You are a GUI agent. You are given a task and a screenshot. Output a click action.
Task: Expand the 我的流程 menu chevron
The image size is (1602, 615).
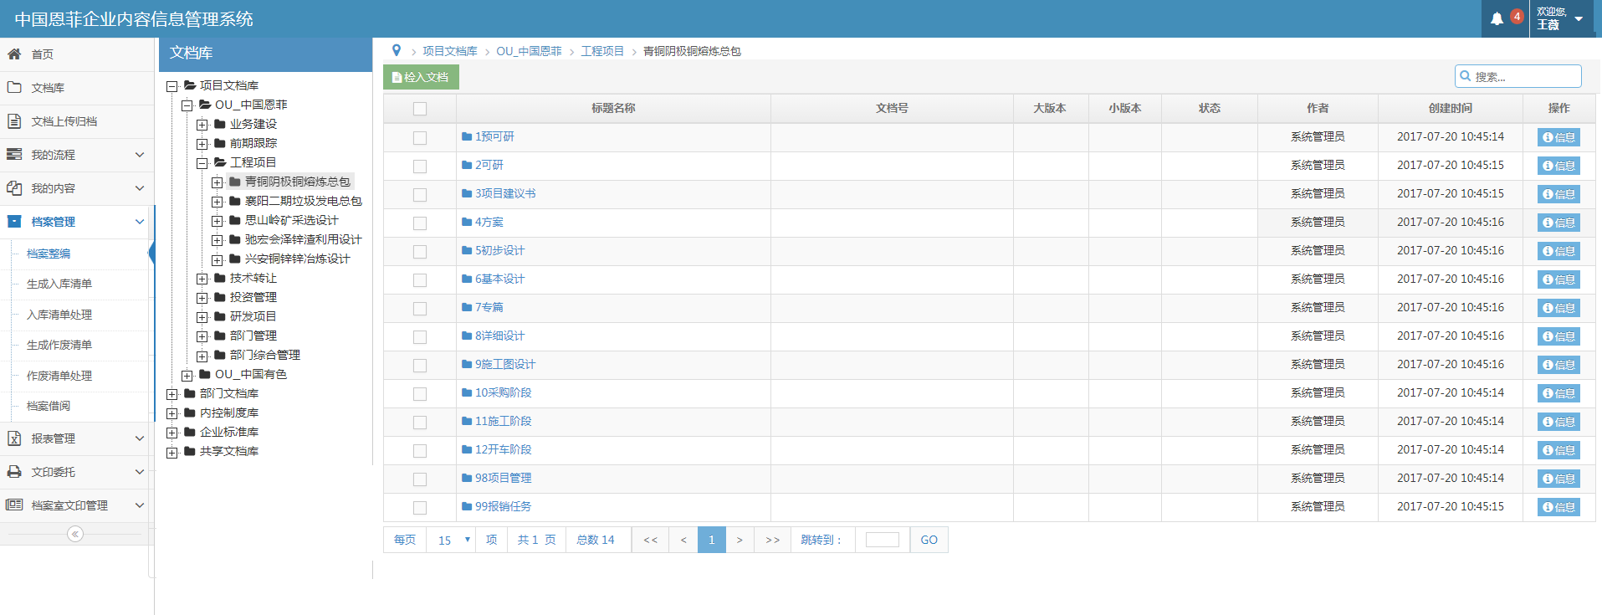pos(140,154)
